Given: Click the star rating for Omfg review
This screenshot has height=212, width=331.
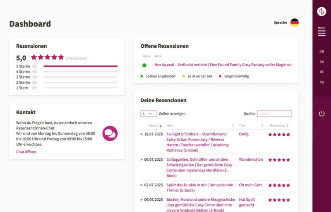Looking at the screenshot, I should [279, 135].
